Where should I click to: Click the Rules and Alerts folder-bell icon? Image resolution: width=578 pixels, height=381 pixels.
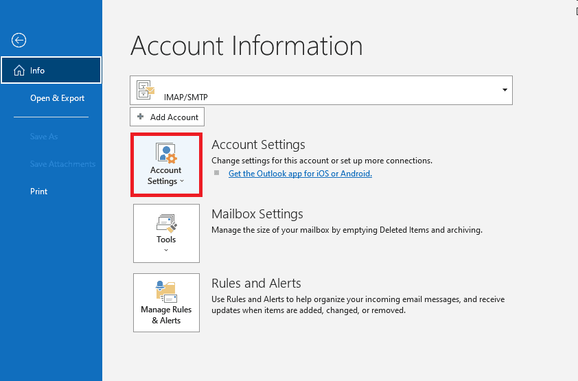click(166, 292)
